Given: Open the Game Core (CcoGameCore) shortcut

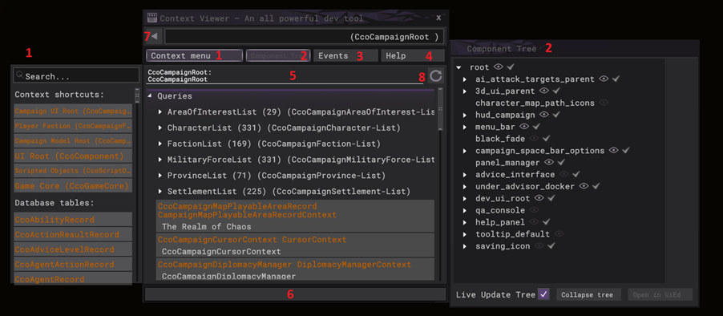Looking at the screenshot, I should (73, 186).
